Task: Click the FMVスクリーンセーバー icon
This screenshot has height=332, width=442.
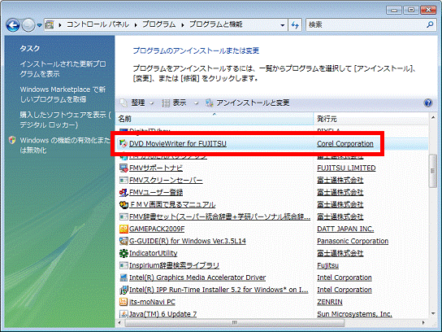Action: 123,180
